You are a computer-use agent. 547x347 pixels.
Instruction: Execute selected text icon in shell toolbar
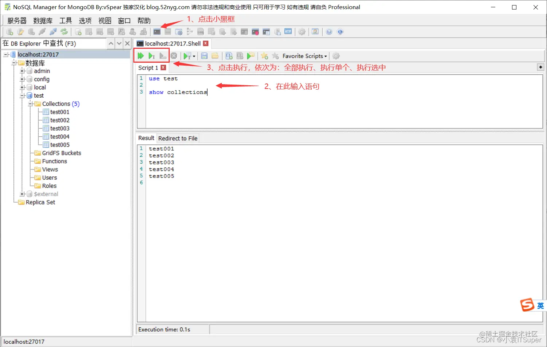click(x=163, y=56)
